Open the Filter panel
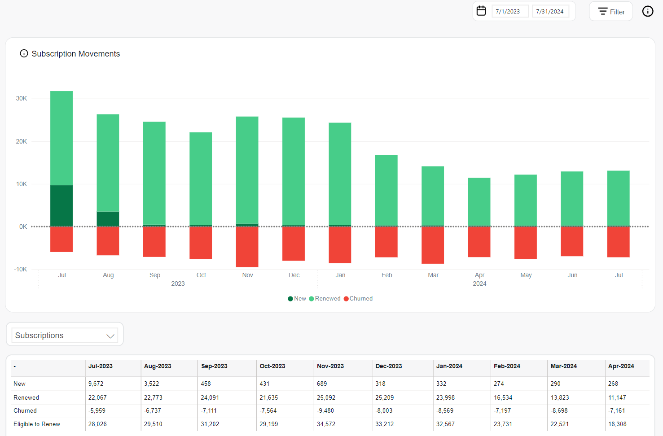 coord(611,11)
